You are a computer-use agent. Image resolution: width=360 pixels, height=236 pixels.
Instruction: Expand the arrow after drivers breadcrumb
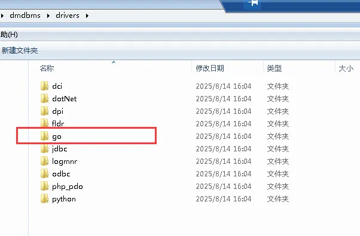tap(87, 16)
